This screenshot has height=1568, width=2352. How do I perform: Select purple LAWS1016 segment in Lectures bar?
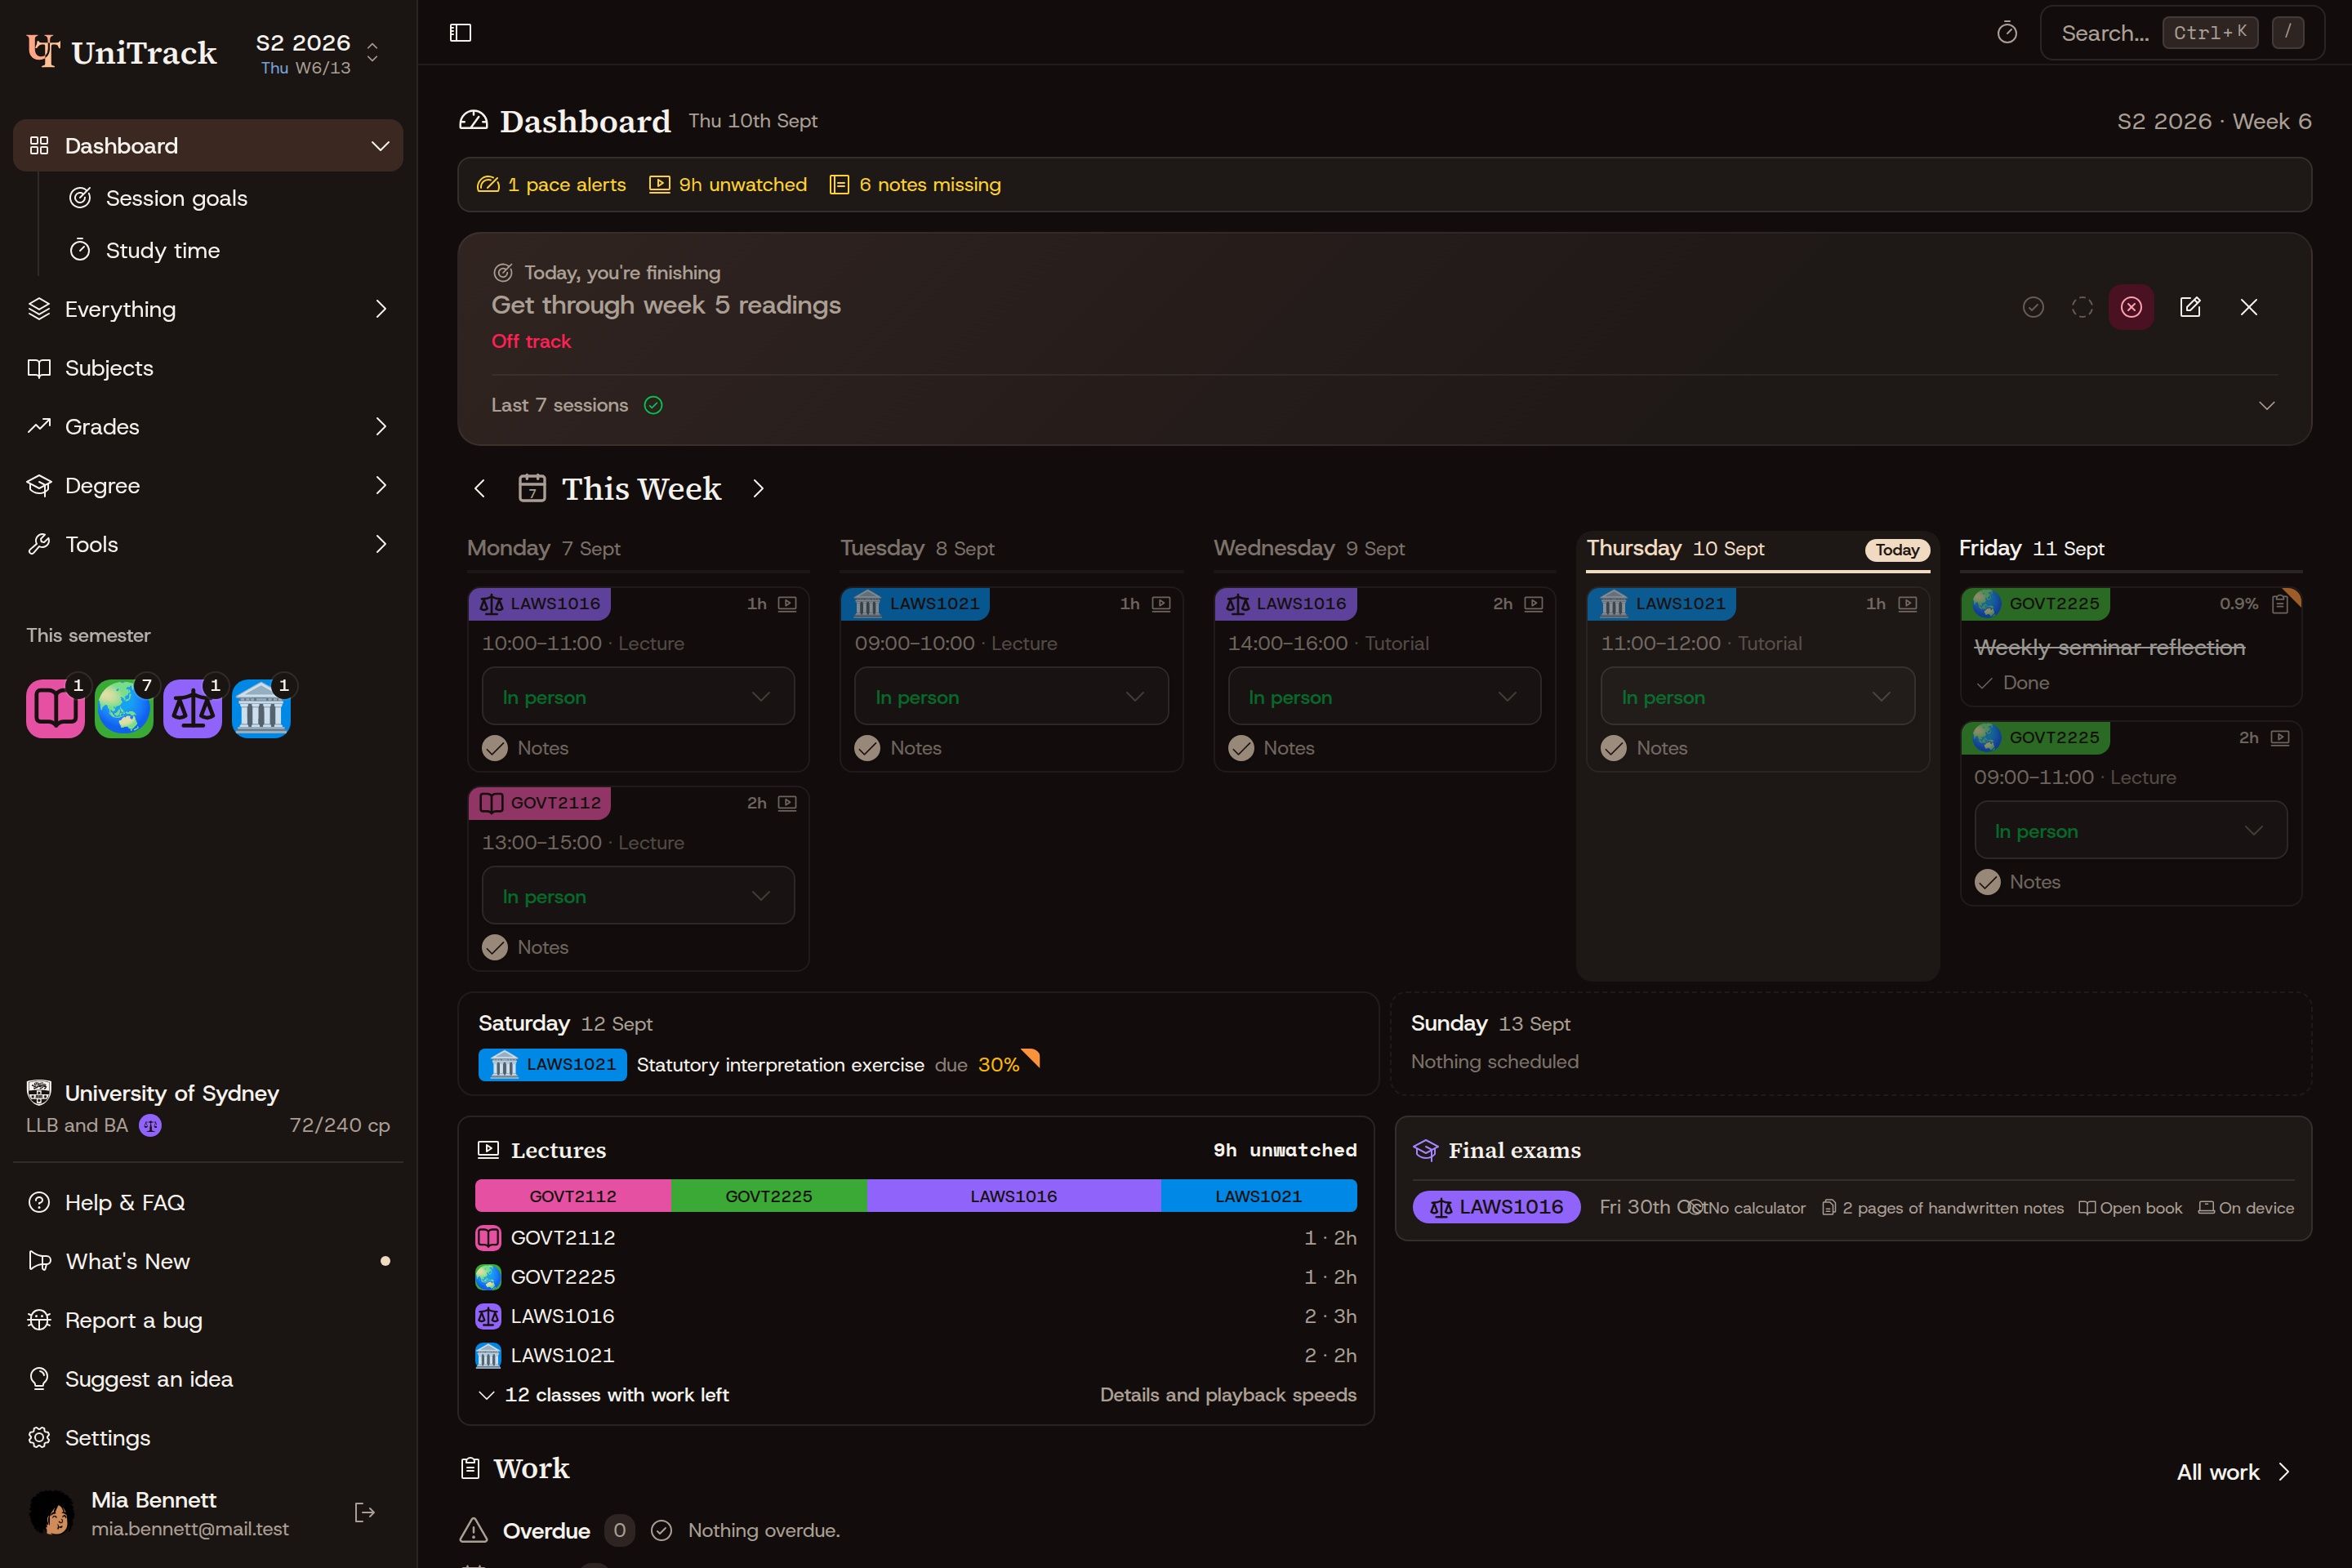click(x=1013, y=1196)
